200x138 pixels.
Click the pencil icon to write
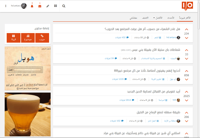[48, 6]
